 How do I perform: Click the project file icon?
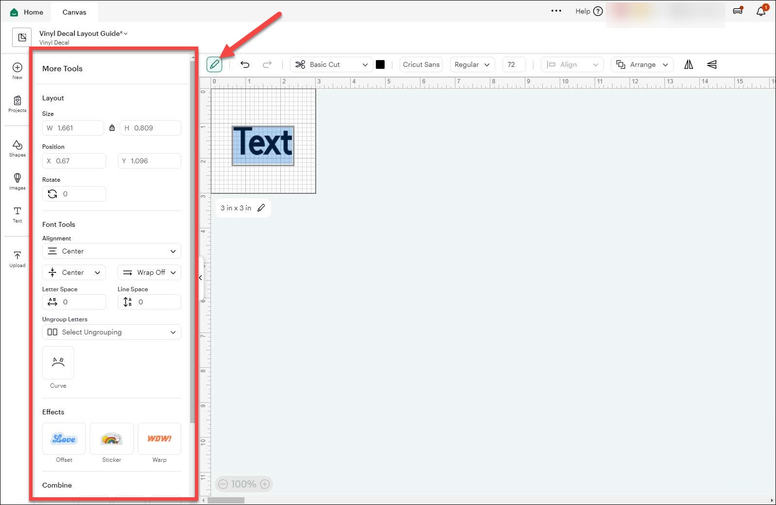(22, 37)
